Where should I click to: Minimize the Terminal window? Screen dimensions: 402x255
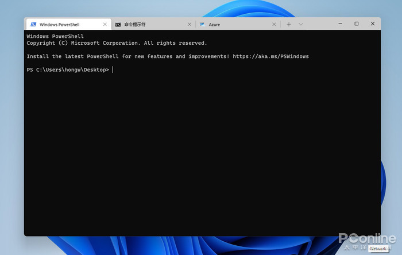[x=340, y=24]
